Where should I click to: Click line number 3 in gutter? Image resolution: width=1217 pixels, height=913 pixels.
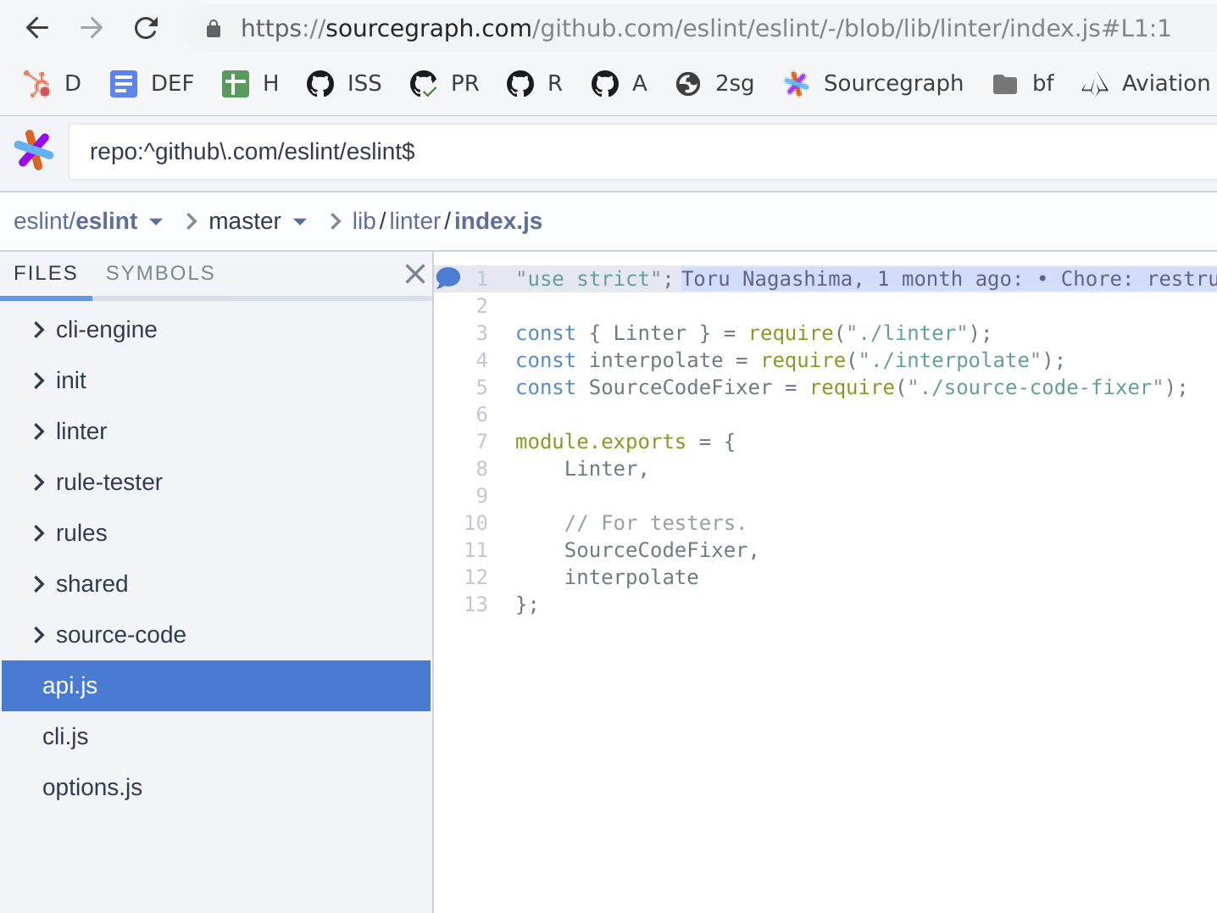[x=481, y=333]
